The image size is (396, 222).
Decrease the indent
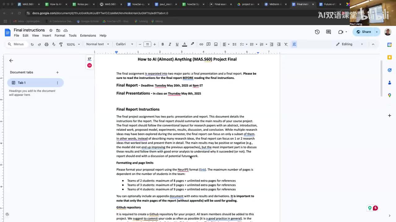coord(271,44)
